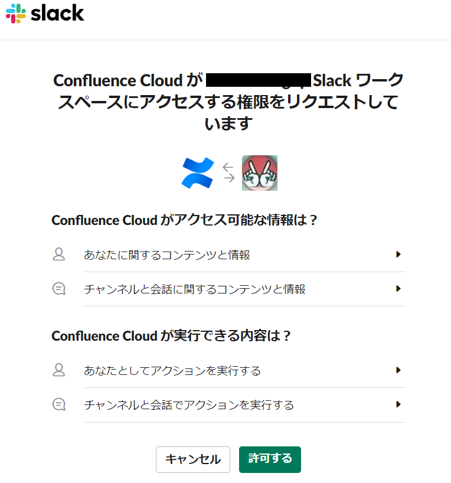Select the あなたとしてアクションを実行する label
Image resolution: width=451 pixels, height=483 pixels.
[172, 371]
